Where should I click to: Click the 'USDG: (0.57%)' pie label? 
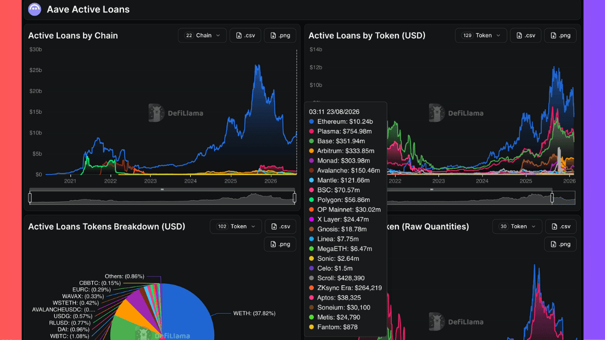coord(73,316)
